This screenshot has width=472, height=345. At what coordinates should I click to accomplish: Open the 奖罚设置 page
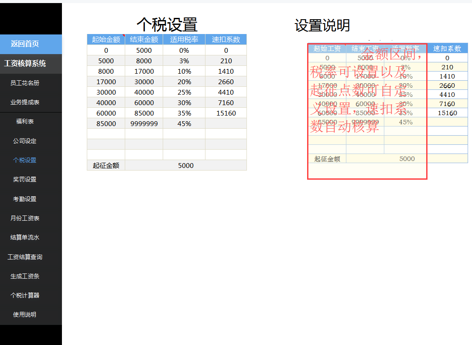pos(24,179)
